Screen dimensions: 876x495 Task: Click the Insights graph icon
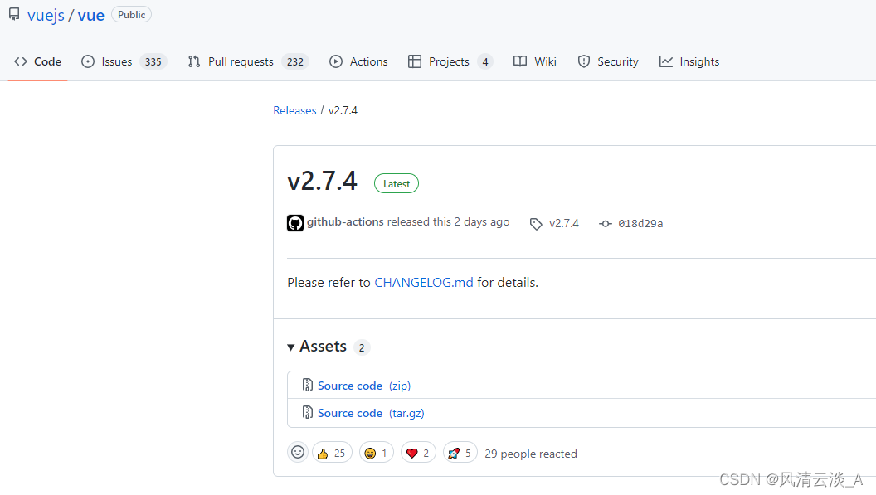point(666,61)
